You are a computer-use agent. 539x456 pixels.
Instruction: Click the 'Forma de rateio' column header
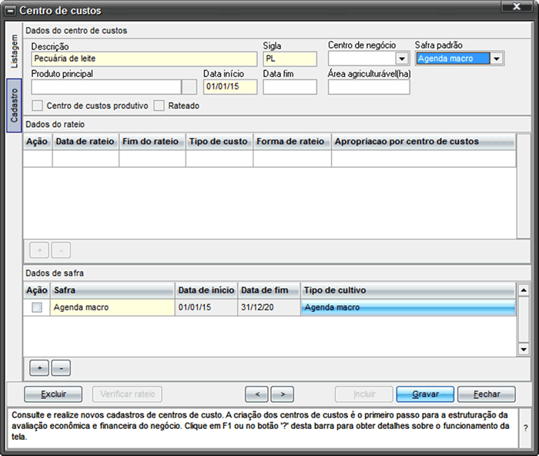click(x=292, y=142)
